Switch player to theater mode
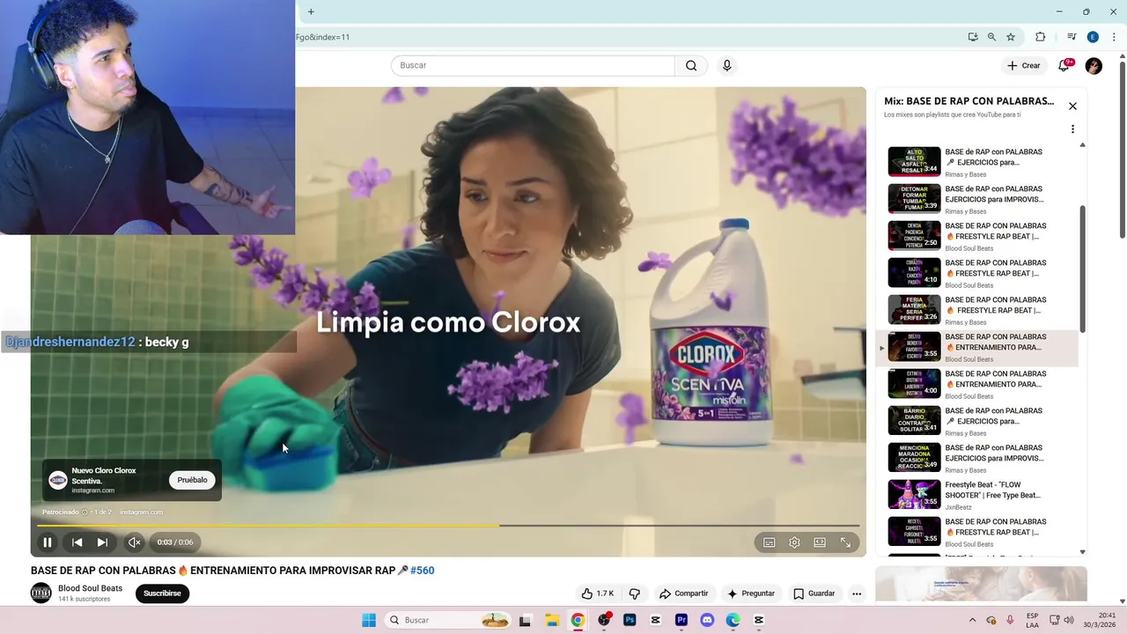Viewport: 1127px width, 634px height. 820,542
